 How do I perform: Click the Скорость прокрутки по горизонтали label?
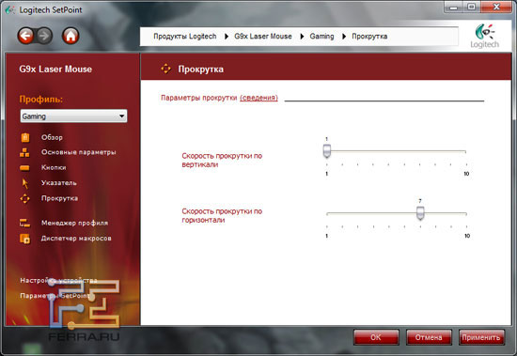tap(222, 215)
